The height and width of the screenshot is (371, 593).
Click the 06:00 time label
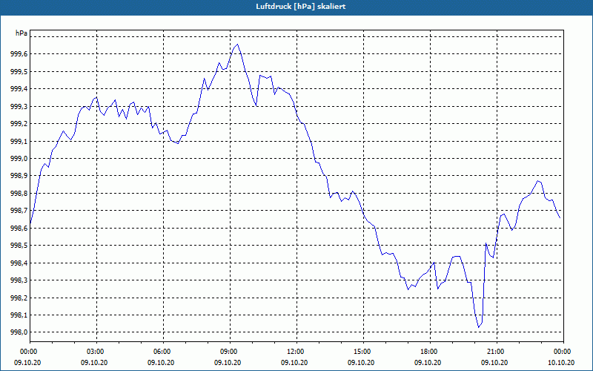(x=163, y=352)
